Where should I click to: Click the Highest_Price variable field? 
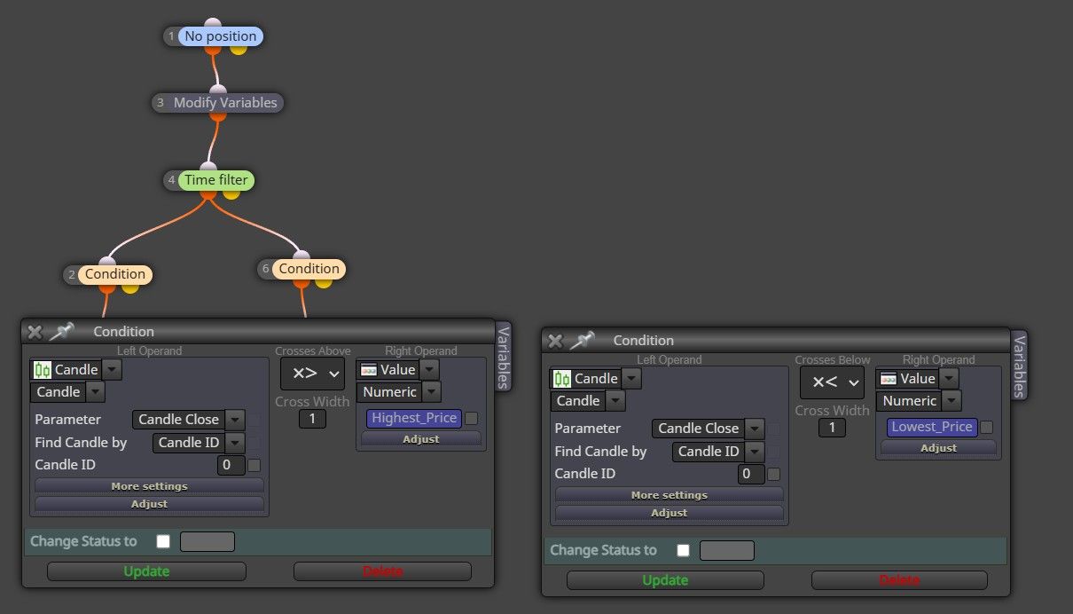click(x=414, y=418)
